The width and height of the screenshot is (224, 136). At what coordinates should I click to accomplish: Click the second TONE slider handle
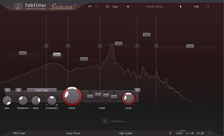point(98,94)
